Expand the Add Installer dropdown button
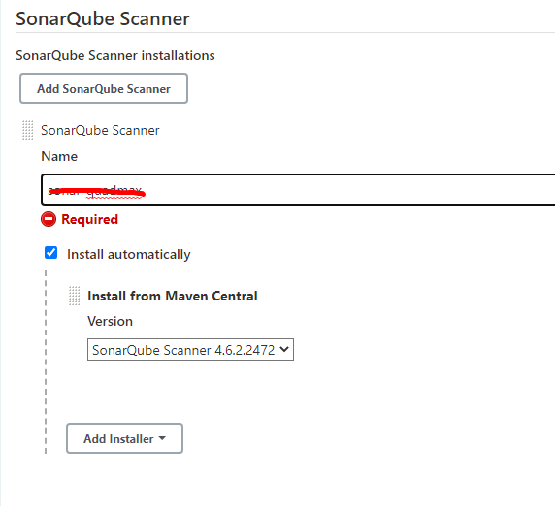The image size is (555, 506). tap(124, 438)
